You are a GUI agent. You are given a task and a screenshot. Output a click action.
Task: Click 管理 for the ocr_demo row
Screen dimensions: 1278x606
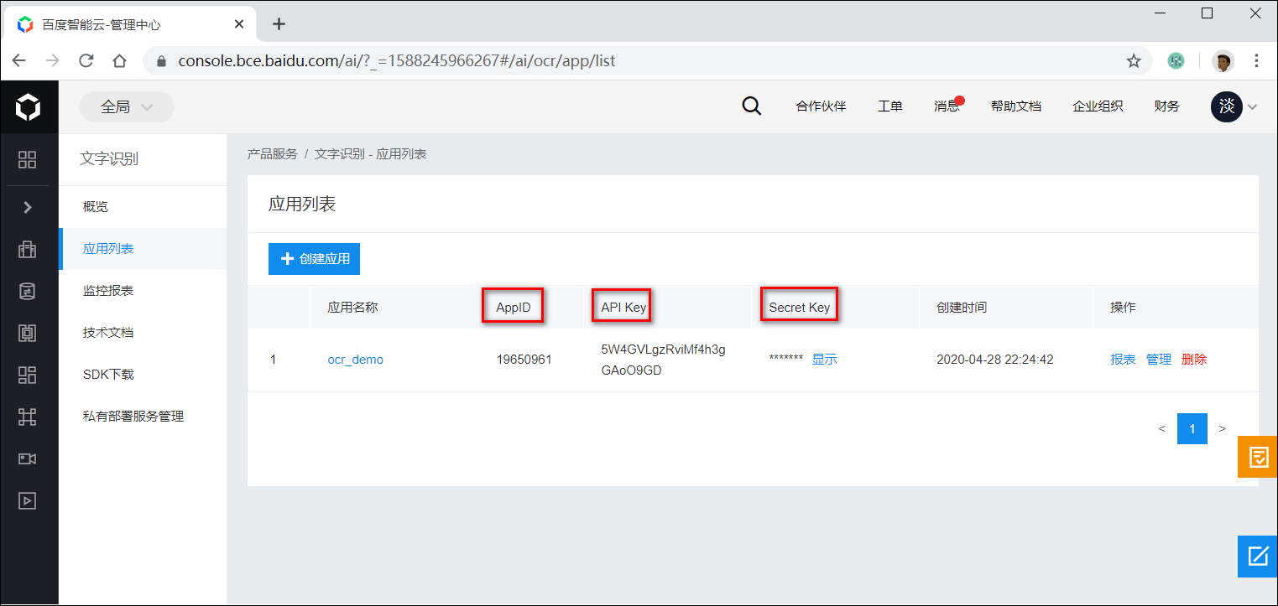click(x=1159, y=360)
